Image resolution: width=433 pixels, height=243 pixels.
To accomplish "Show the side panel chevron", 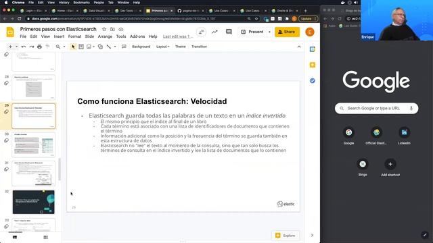I will pyautogui.click(x=312, y=236).
